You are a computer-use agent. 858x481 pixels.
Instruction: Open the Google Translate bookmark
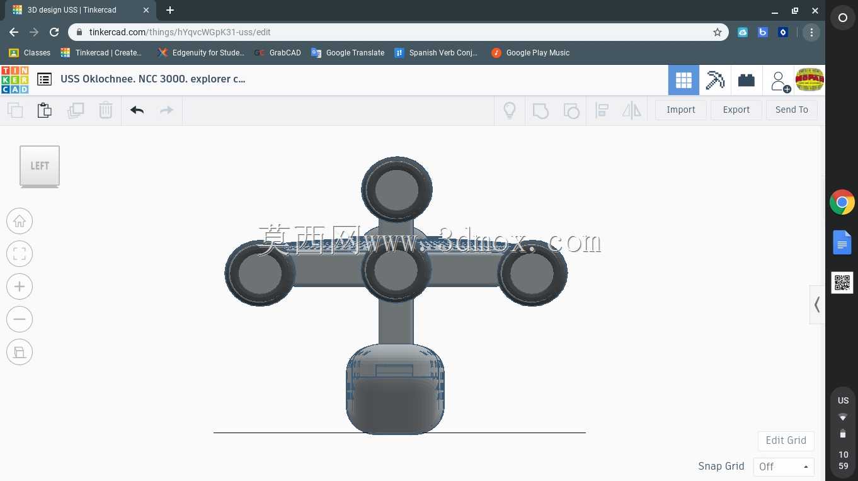348,53
